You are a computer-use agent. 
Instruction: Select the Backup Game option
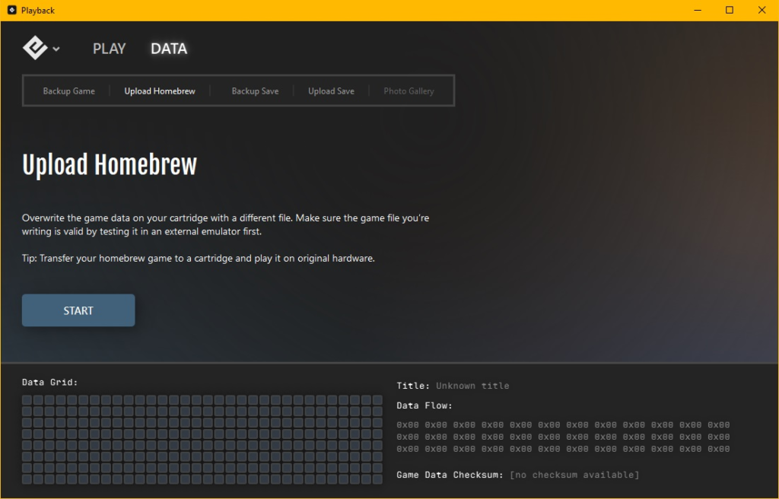click(68, 91)
